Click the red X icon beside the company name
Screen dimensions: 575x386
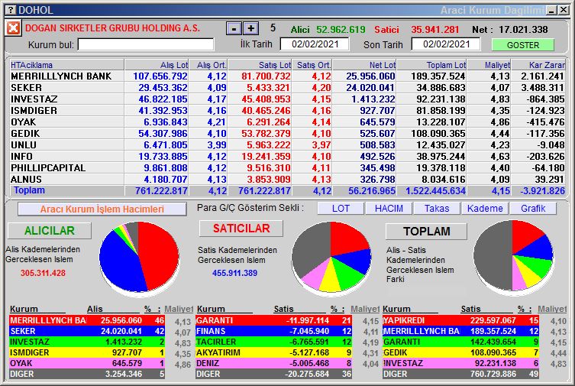(x=13, y=28)
